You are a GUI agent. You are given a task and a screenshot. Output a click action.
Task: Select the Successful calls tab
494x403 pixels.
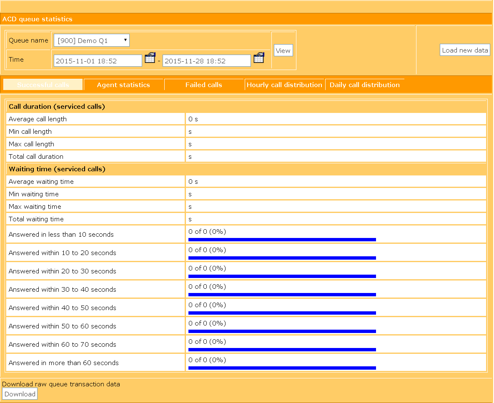click(43, 85)
